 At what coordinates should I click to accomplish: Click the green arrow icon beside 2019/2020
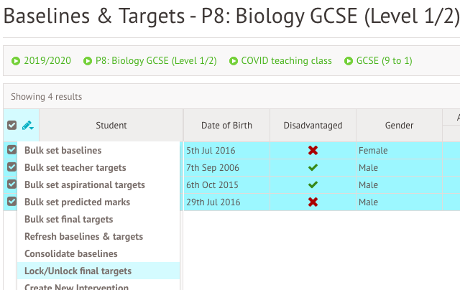(16, 61)
